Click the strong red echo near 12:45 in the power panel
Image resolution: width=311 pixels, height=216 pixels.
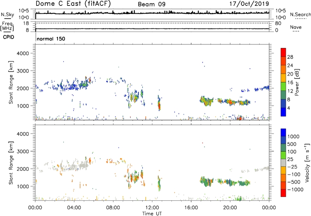[x=159, y=105]
